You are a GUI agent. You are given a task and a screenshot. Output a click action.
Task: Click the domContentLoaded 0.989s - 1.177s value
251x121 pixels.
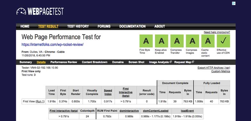click(156, 116)
